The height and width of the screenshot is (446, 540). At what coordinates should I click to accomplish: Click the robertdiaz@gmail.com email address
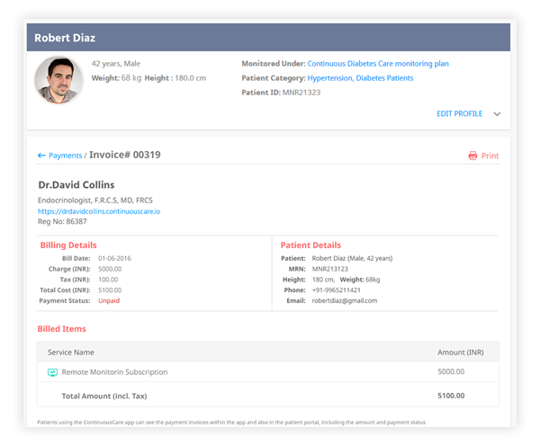345,300
